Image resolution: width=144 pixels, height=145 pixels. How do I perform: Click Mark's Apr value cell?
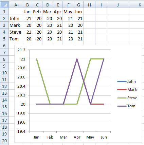[58, 25]
